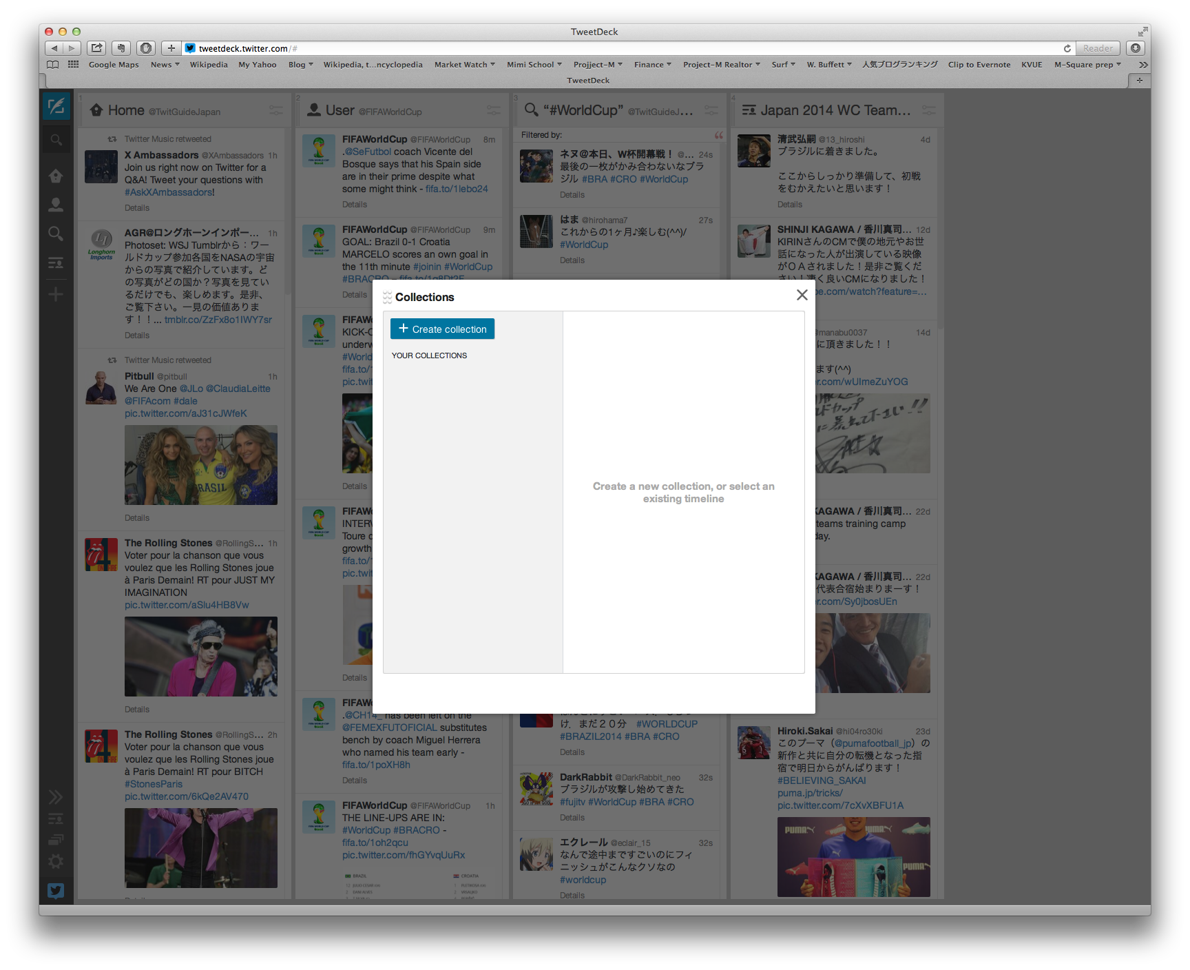Select the TweetDeck browser tab

click(587, 81)
